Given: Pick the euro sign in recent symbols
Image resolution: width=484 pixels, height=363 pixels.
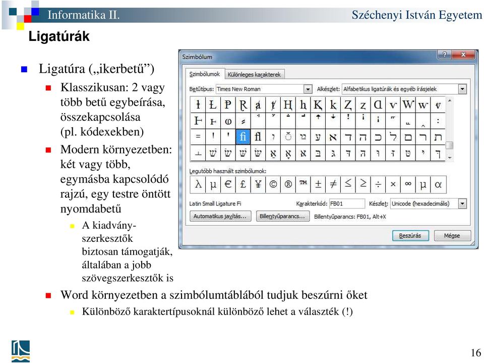Looking at the screenshot, I should point(228,184).
